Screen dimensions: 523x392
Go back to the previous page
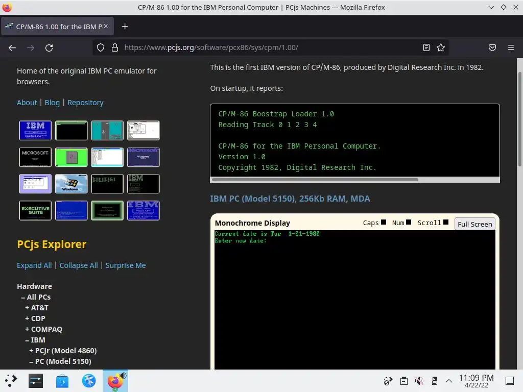[12, 47]
